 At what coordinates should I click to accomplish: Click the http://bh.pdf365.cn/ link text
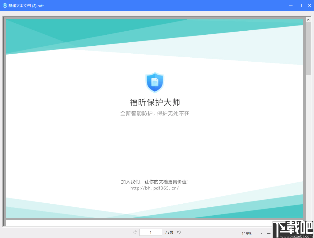tap(155, 188)
